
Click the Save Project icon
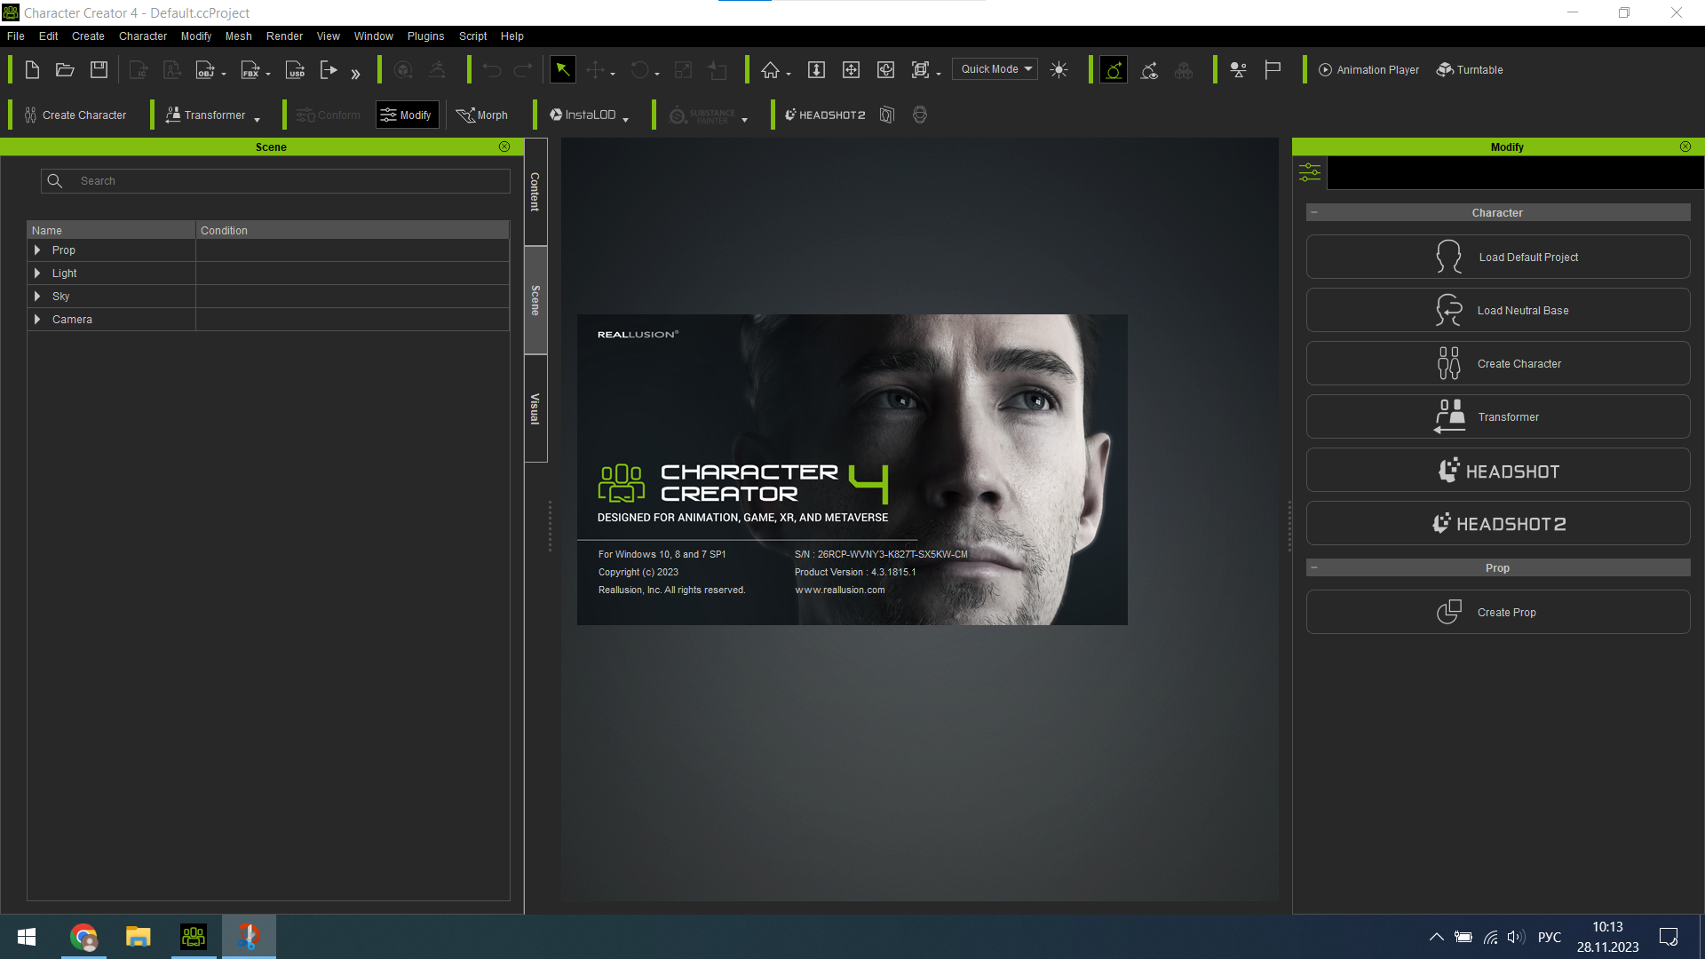[99, 70]
